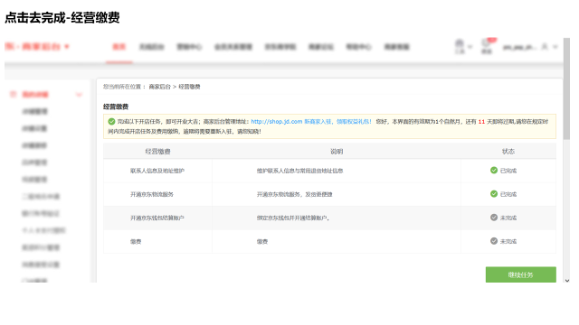Click the scrollbar down arrow

click(x=567, y=281)
